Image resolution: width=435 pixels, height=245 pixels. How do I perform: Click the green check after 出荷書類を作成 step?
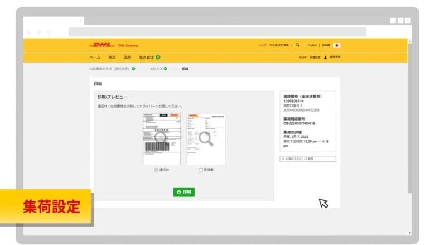pyautogui.click(x=133, y=69)
